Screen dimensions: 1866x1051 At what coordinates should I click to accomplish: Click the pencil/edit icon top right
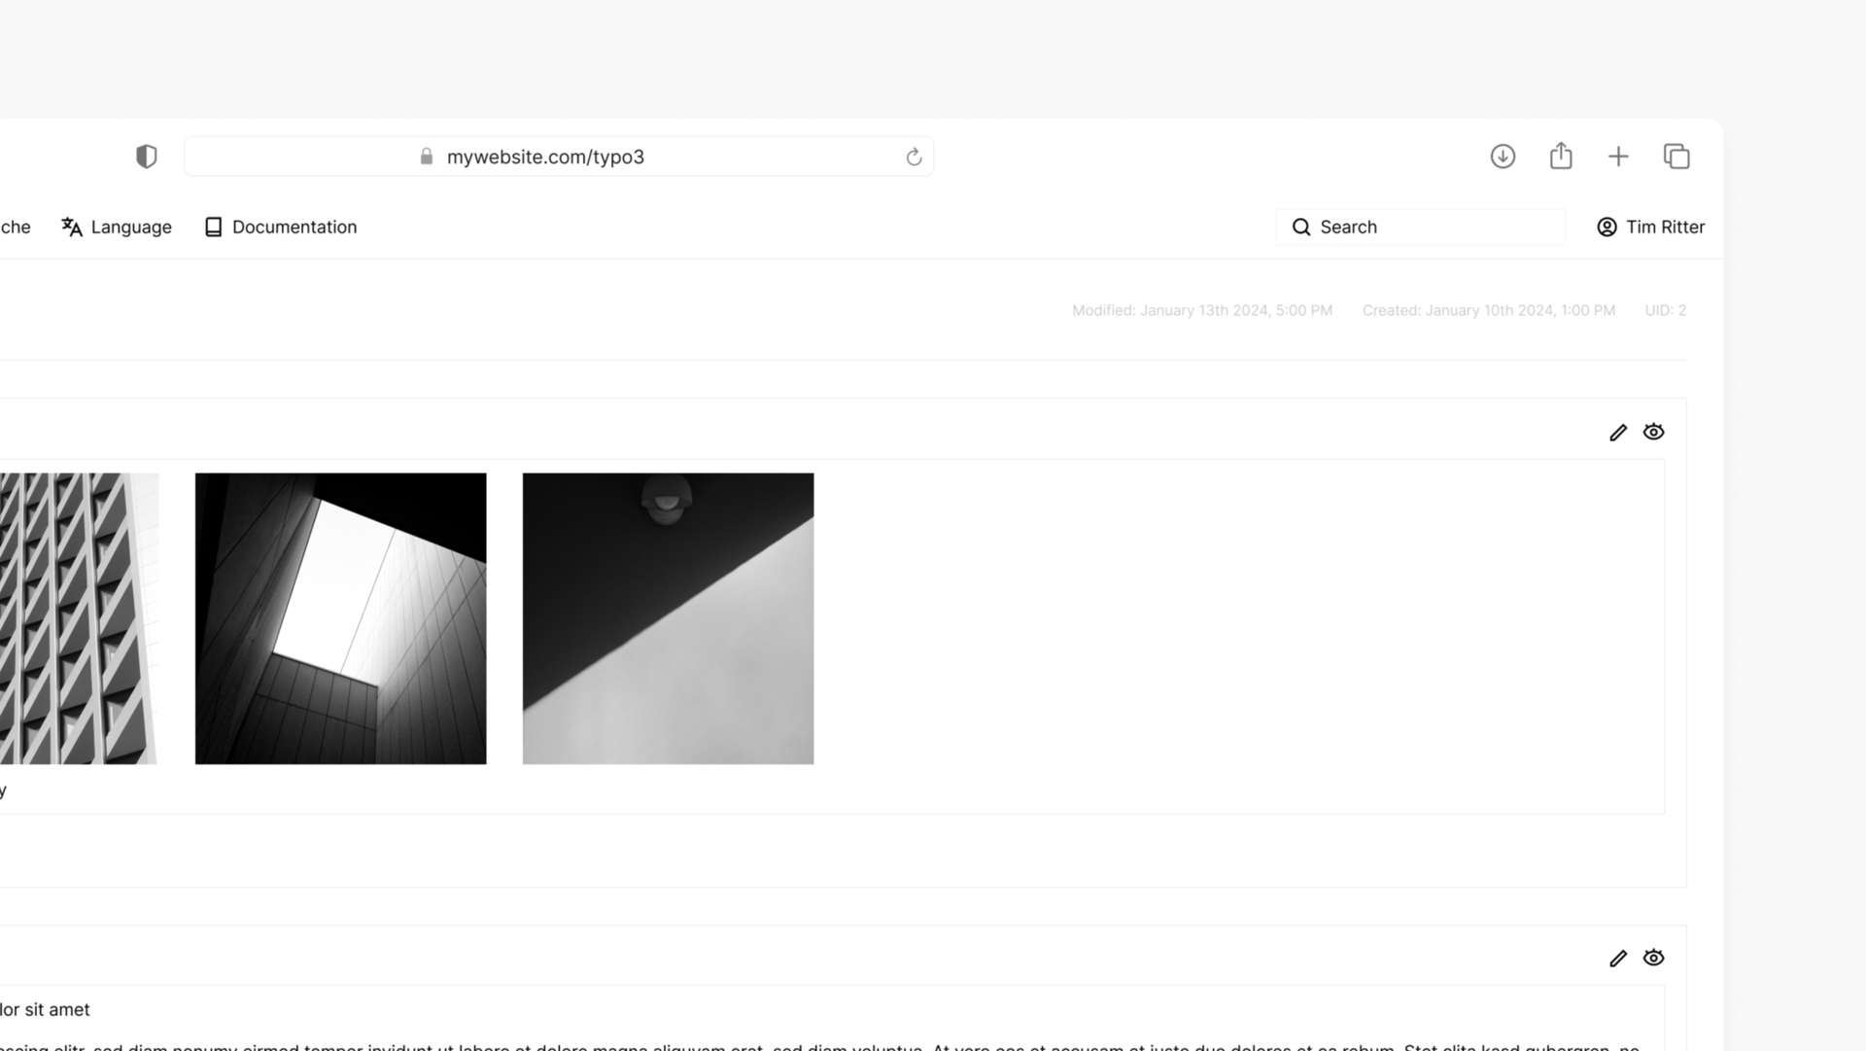point(1618,432)
